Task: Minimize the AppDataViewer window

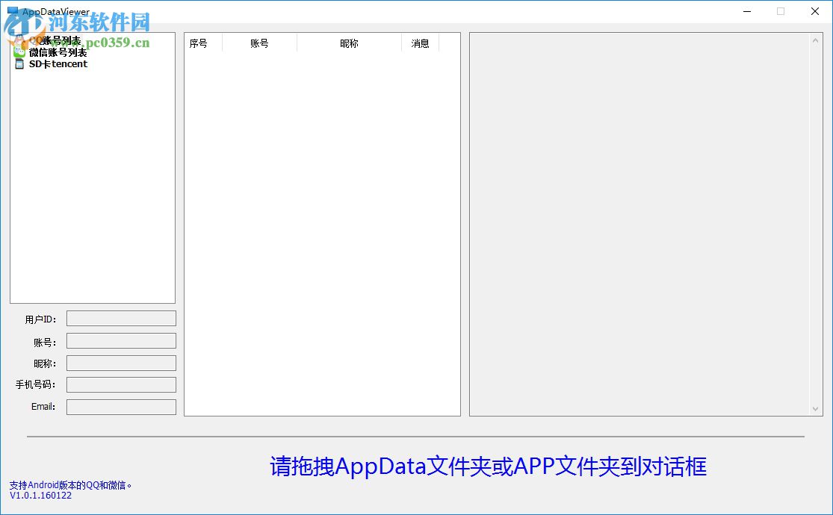Action: point(746,11)
